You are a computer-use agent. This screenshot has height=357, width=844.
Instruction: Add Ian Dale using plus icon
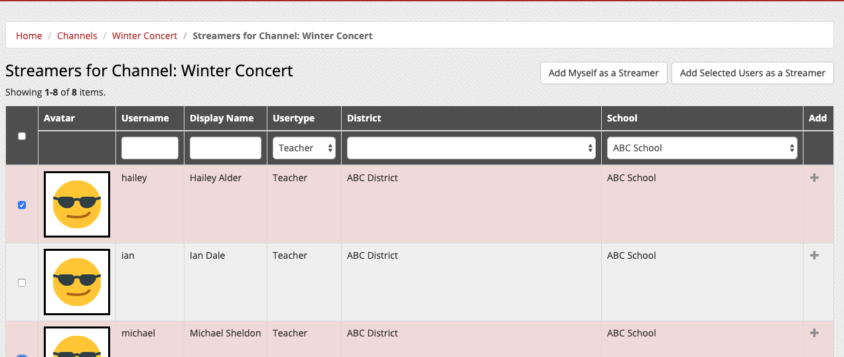[815, 255]
